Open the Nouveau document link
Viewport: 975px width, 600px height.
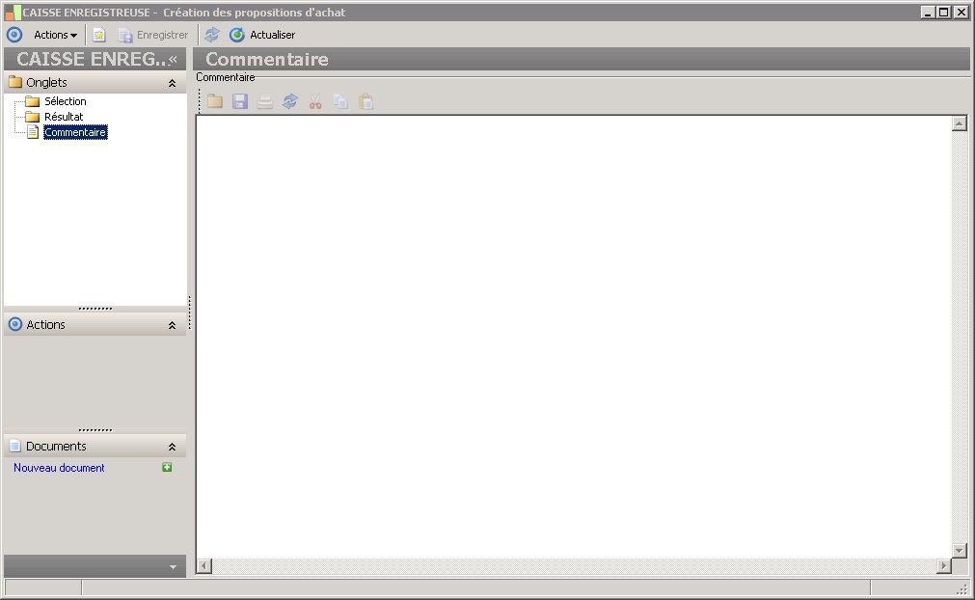tap(59, 468)
